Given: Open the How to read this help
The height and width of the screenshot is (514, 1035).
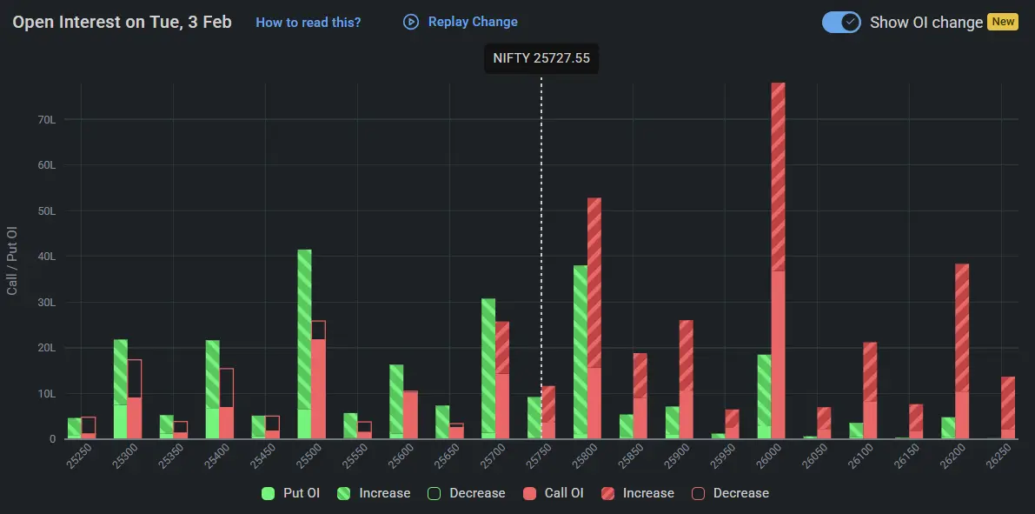Looking at the screenshot, I should pyautogui.click(x=309, y=22).
